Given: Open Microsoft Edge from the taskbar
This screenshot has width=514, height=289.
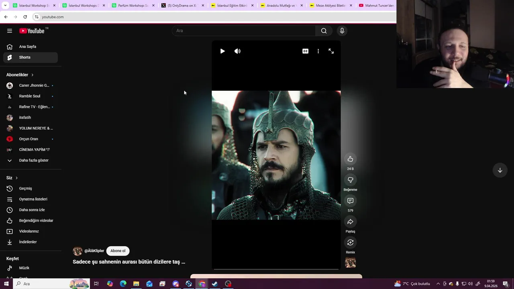Looking at the screenshot, I should point(123,284).
